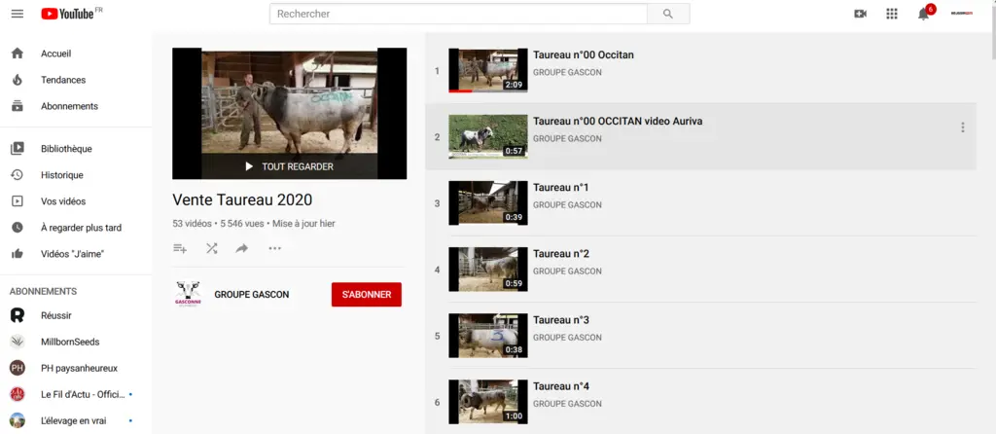Open playlist more options ellipsis
This screenshot has width=996, height=434.
[x=274, y=248]
